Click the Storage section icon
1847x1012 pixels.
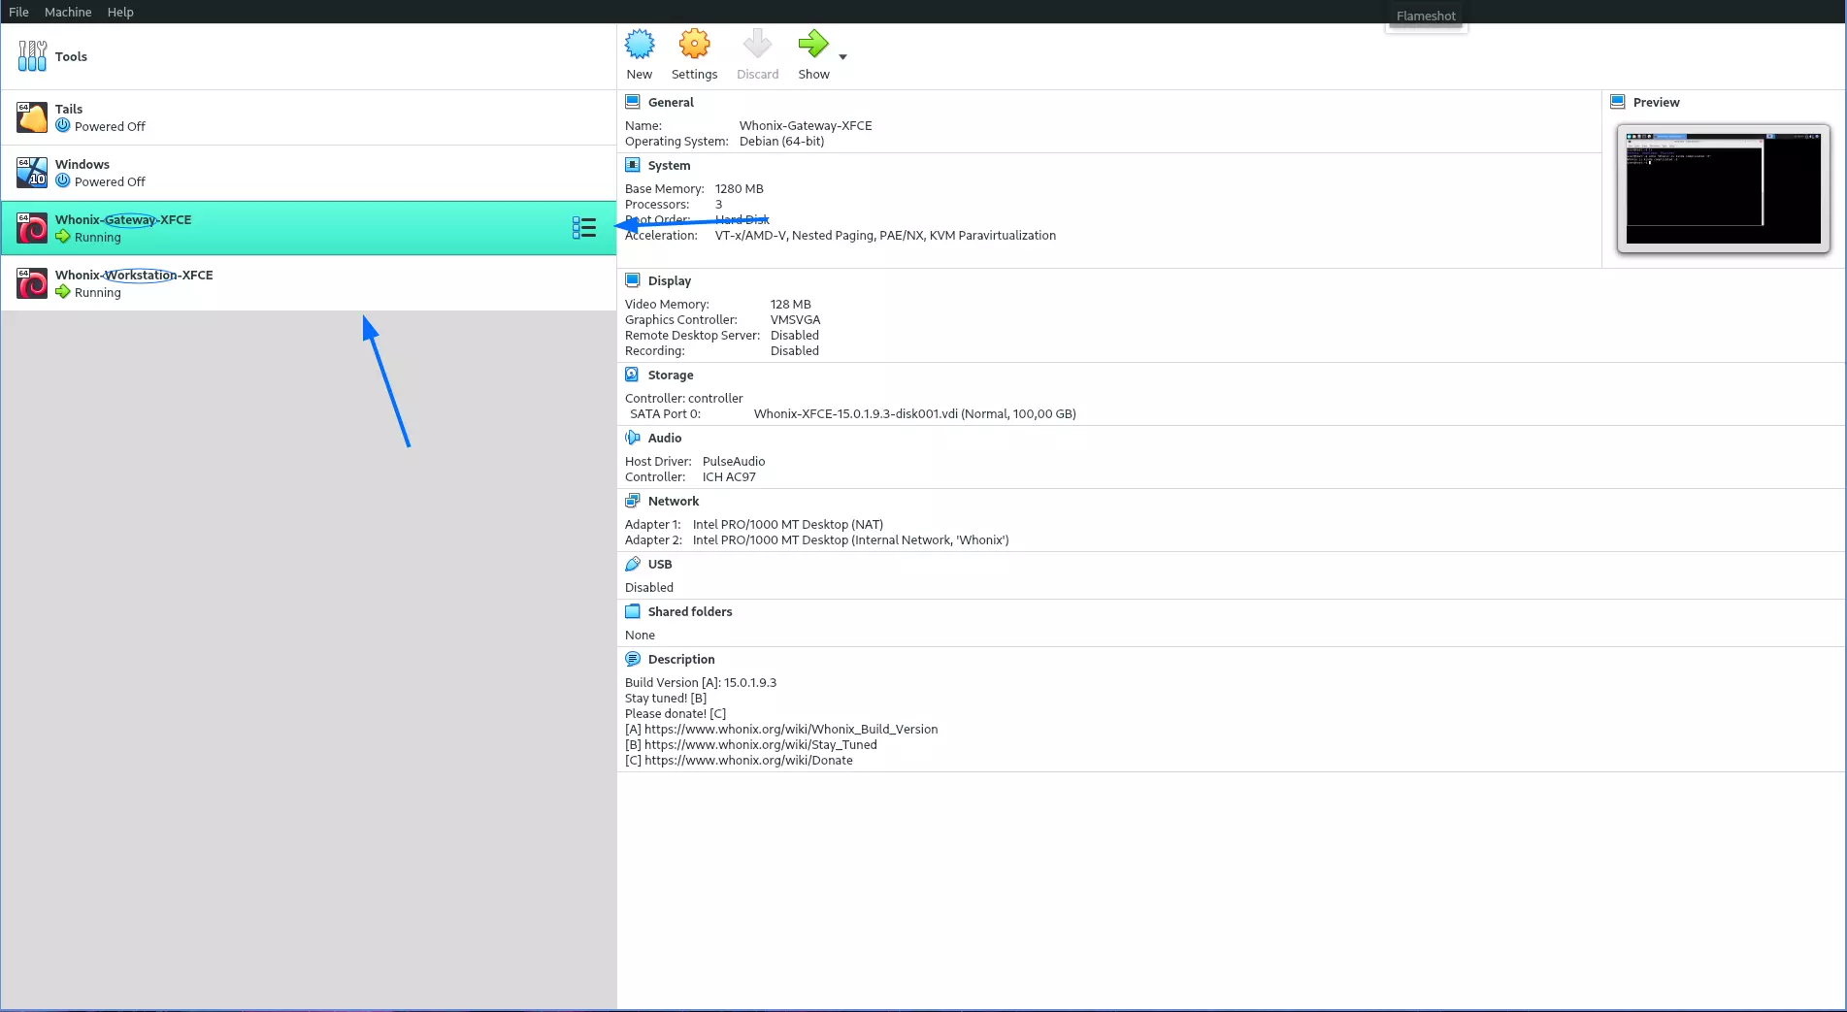pyautogui.click(x=633, y=375)
